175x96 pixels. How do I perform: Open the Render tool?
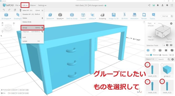coord(144,16)
